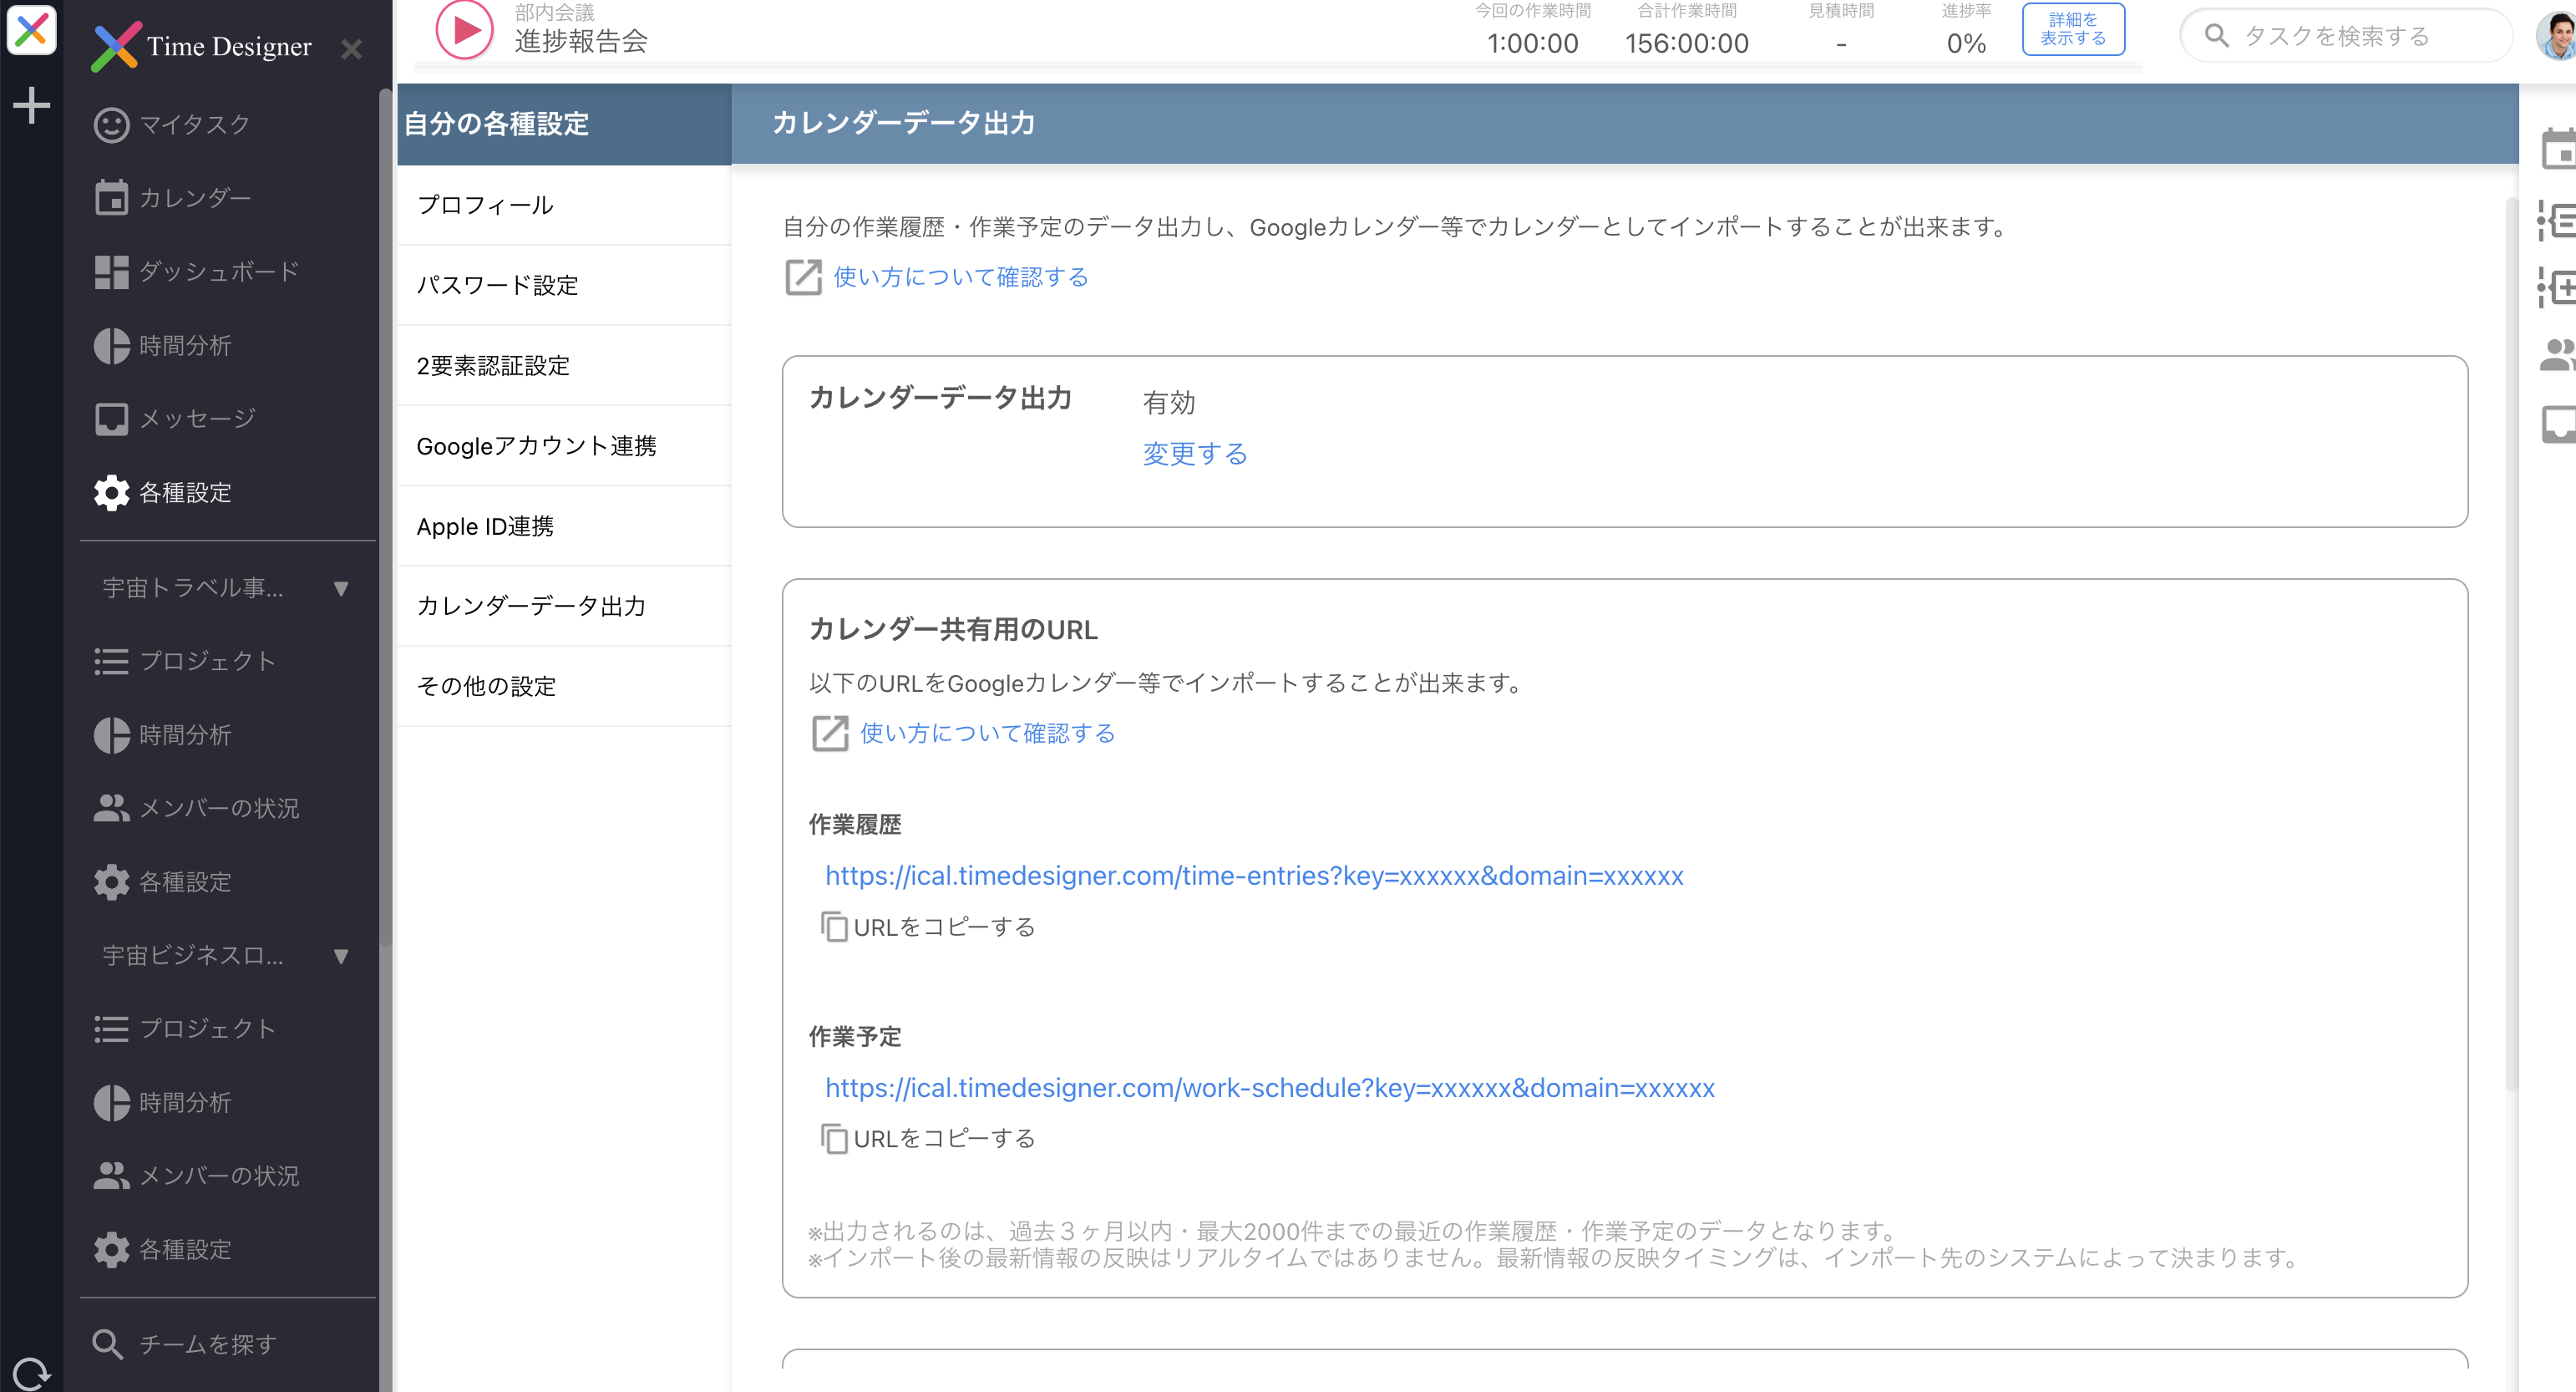
Task: Open 時間分析 under the 宇宙ビジネスロ team
Action: click(162, 1102)
